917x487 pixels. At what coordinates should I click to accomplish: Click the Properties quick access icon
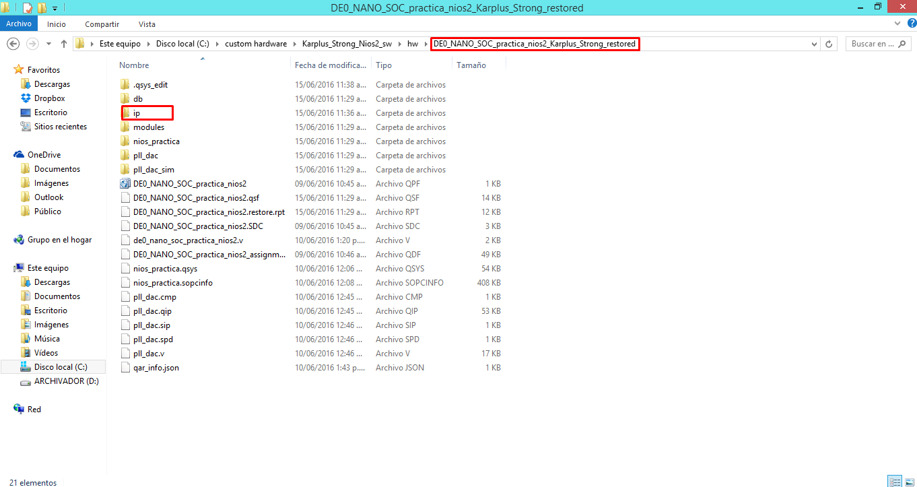[x=28, y=8]
